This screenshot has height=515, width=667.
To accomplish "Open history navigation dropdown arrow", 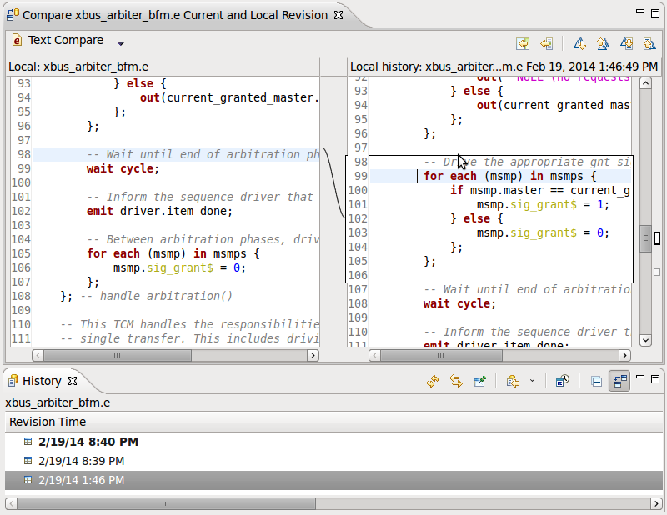I will [532, 381].
